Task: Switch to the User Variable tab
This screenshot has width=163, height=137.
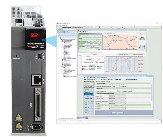Action: [x=108, y=82]
